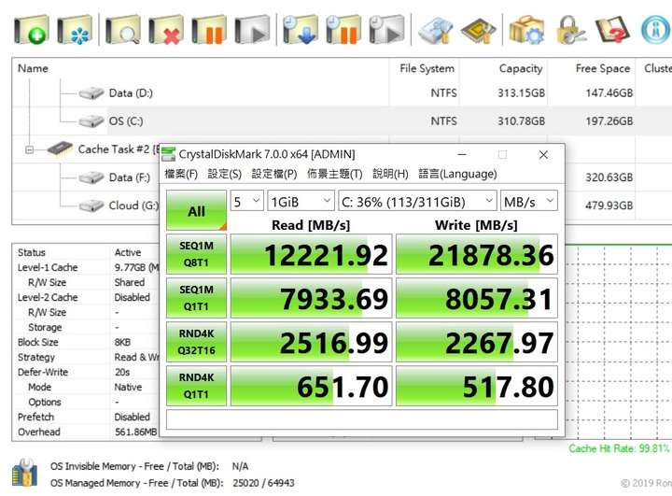Open the 佈景主題(T) menu
This screenshot has width=672, height=496.
point(335,174)
